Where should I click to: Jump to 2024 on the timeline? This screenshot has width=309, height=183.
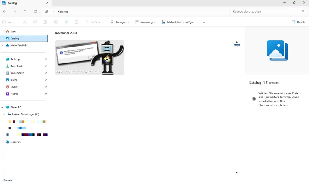click(x=237, y=45)
